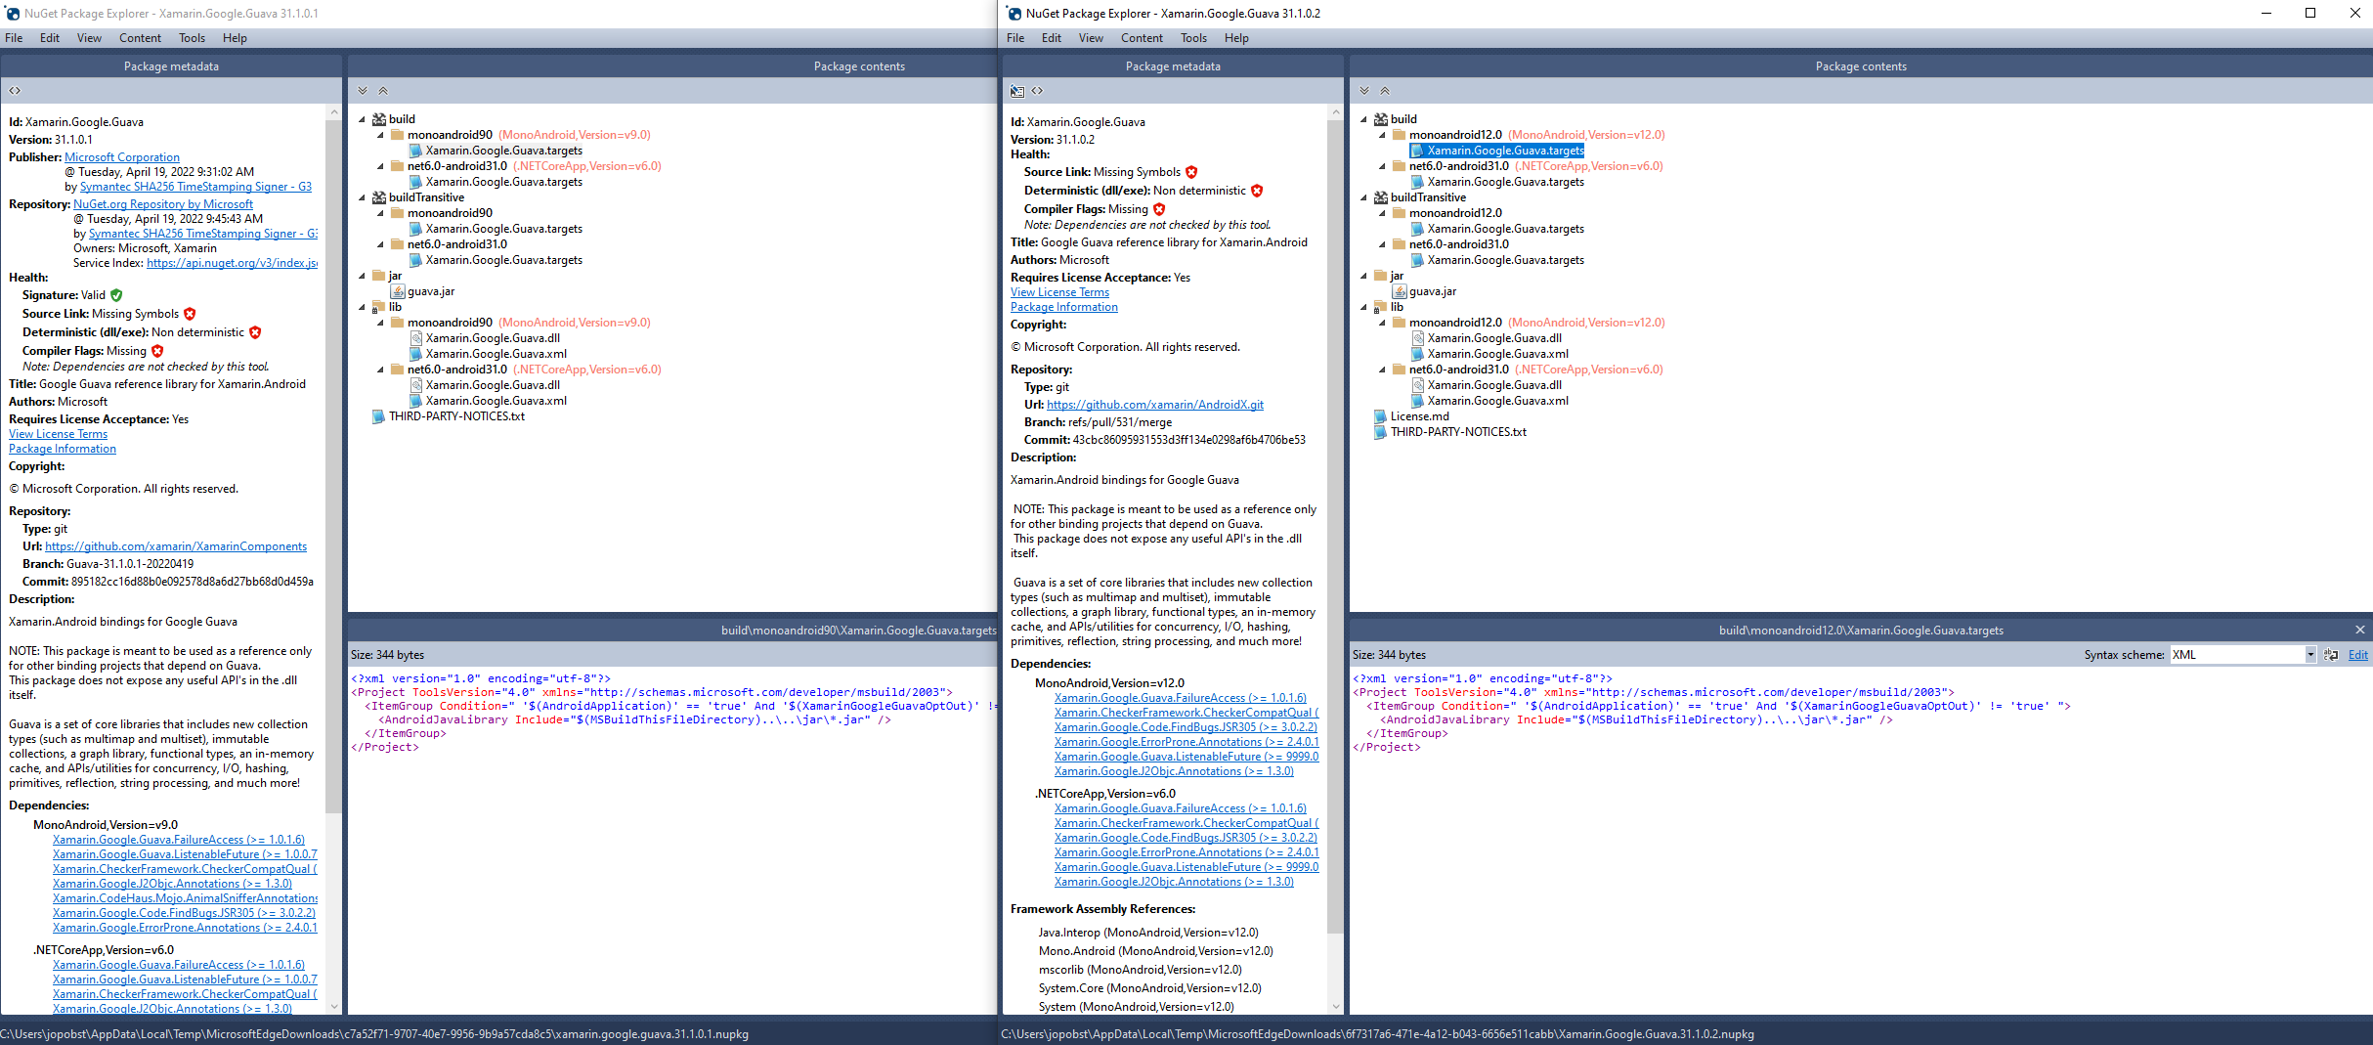Collapse the jar node in 31.1.0.1 window
This screenshot has width=2373, height=1045.
point(362,276)
